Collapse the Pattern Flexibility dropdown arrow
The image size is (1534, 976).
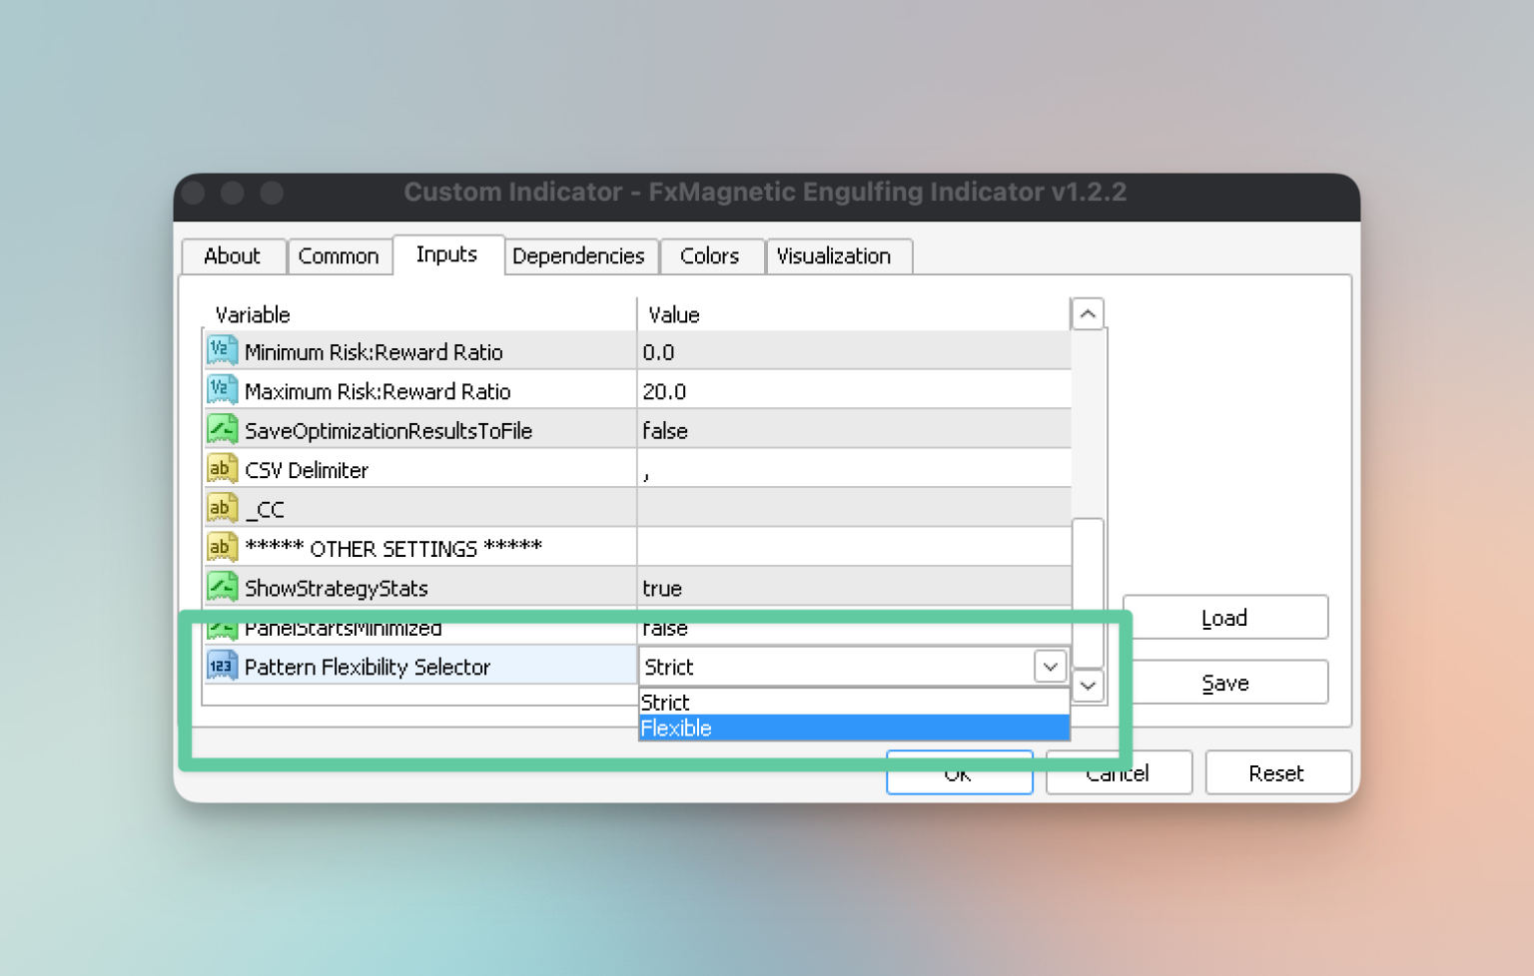coord(1050,667)
